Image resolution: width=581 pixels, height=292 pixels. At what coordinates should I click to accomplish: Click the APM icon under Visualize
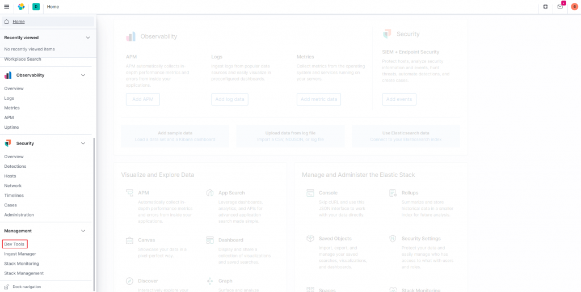coord(129,193)
